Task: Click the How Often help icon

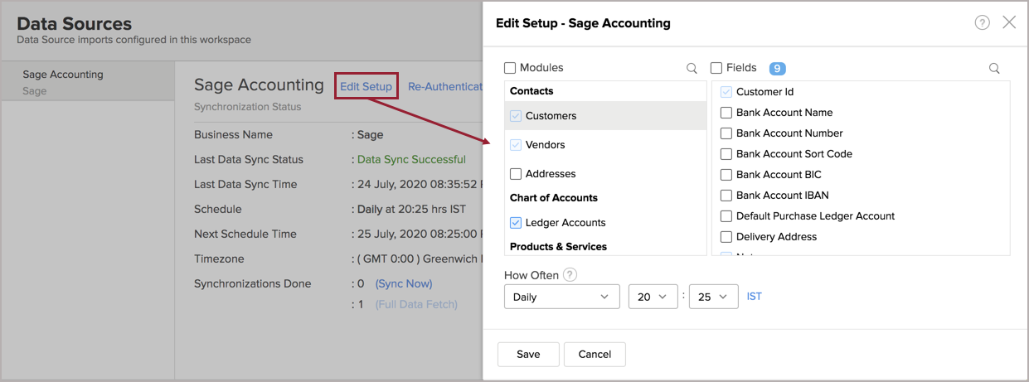Action: click(x=570, y=275)
